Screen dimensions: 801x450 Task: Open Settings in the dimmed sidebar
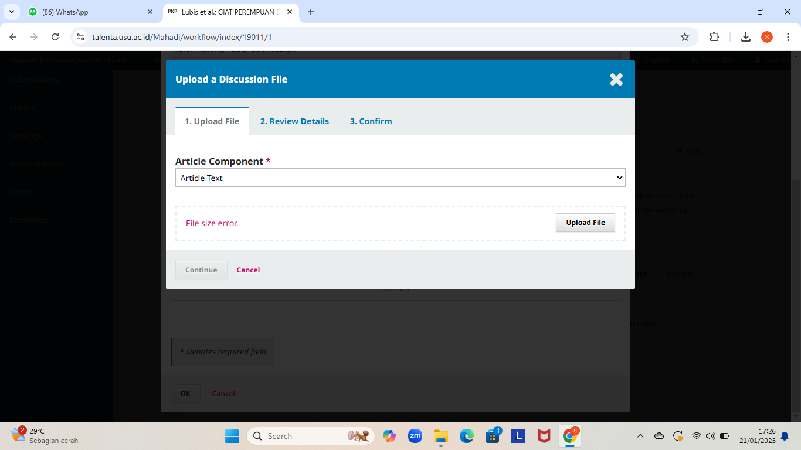26,136
